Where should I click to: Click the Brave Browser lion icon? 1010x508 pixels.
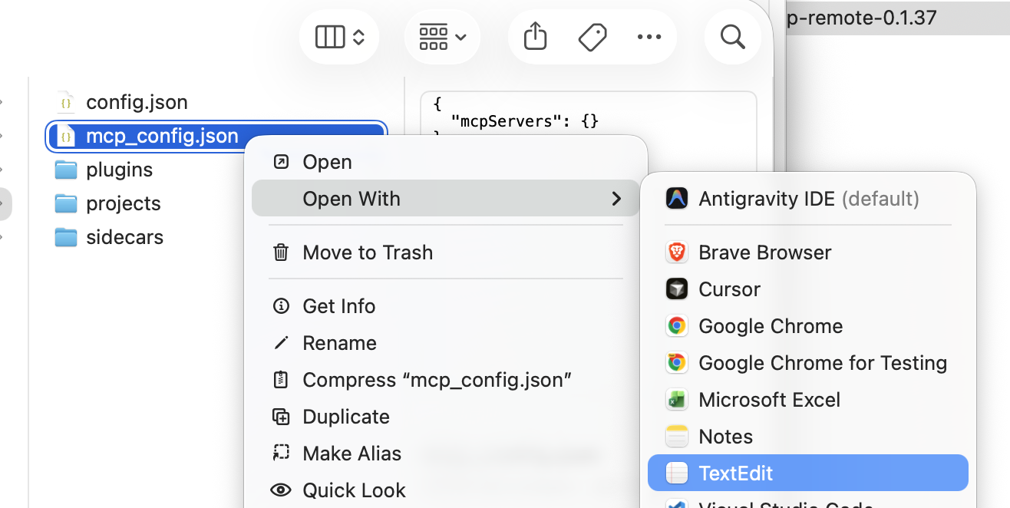pos(676,252)
